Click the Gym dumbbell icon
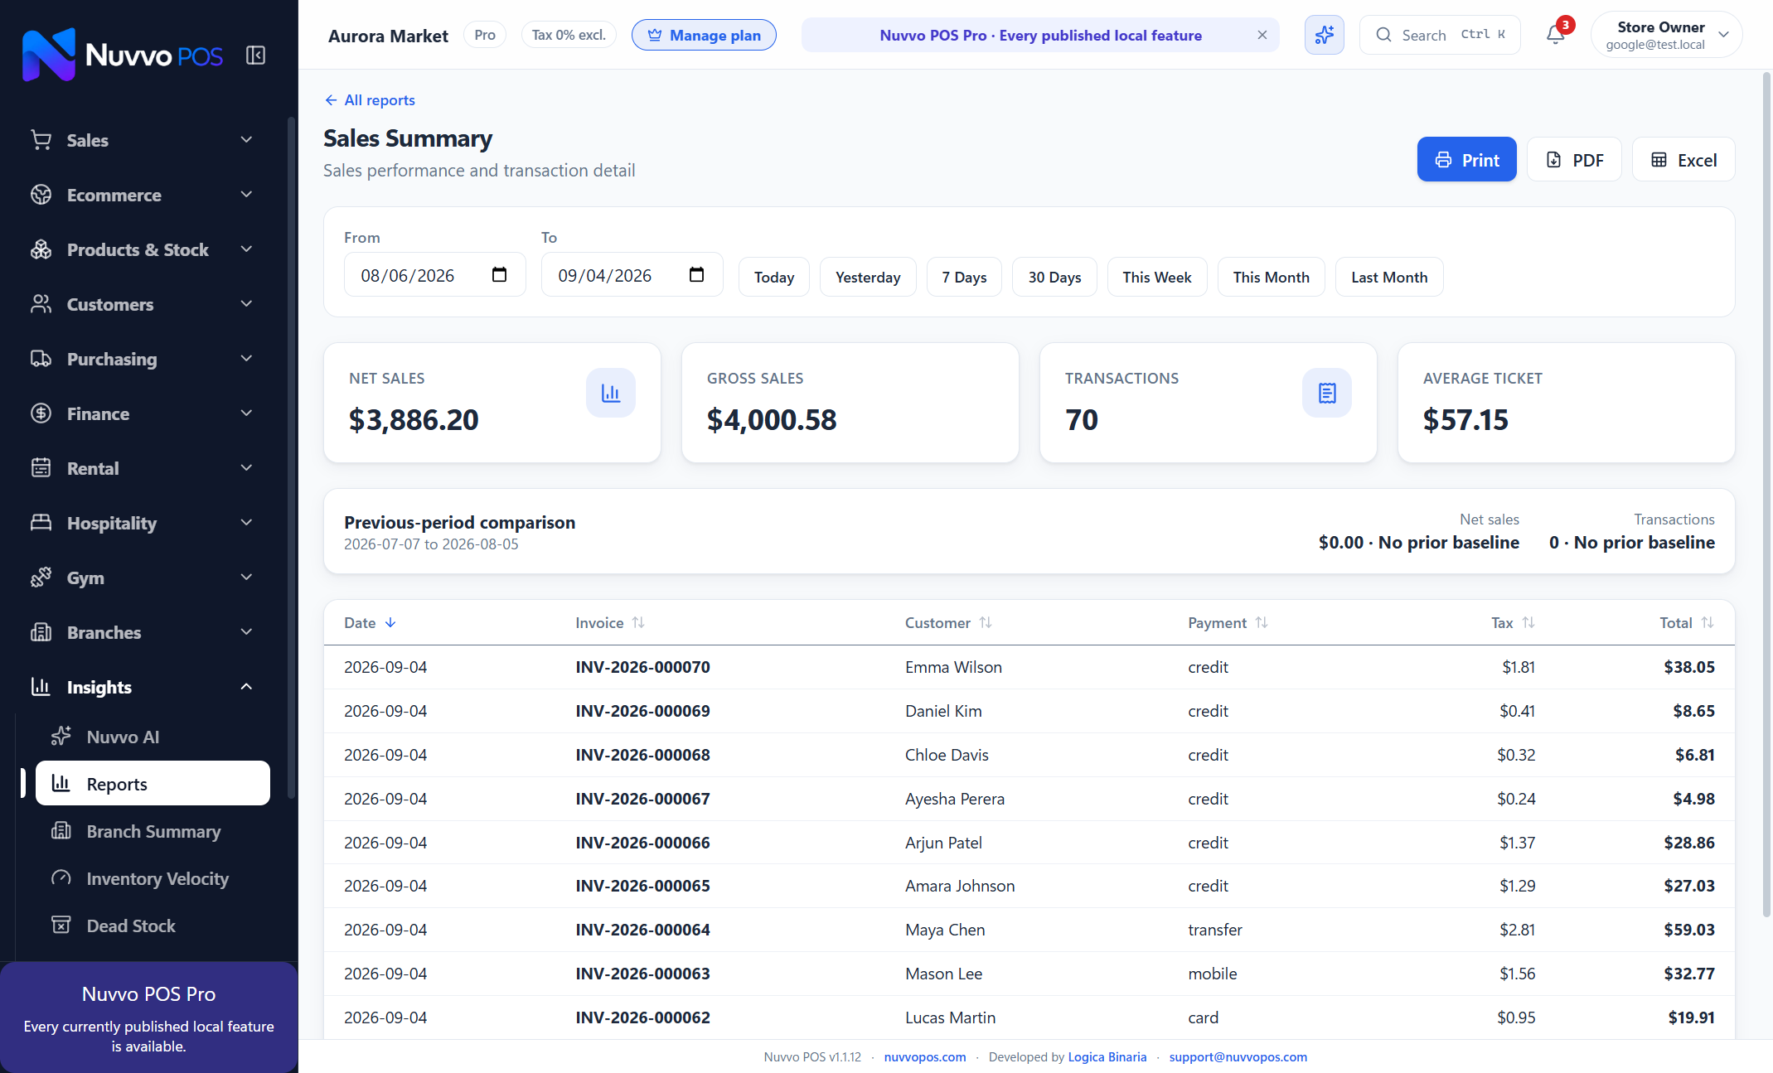Screen dimensions: 1773x1073 coord(41,578)
